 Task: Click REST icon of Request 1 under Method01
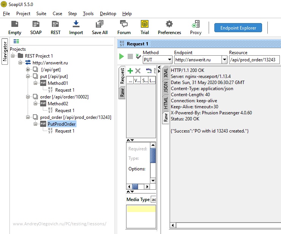(50, 90)
